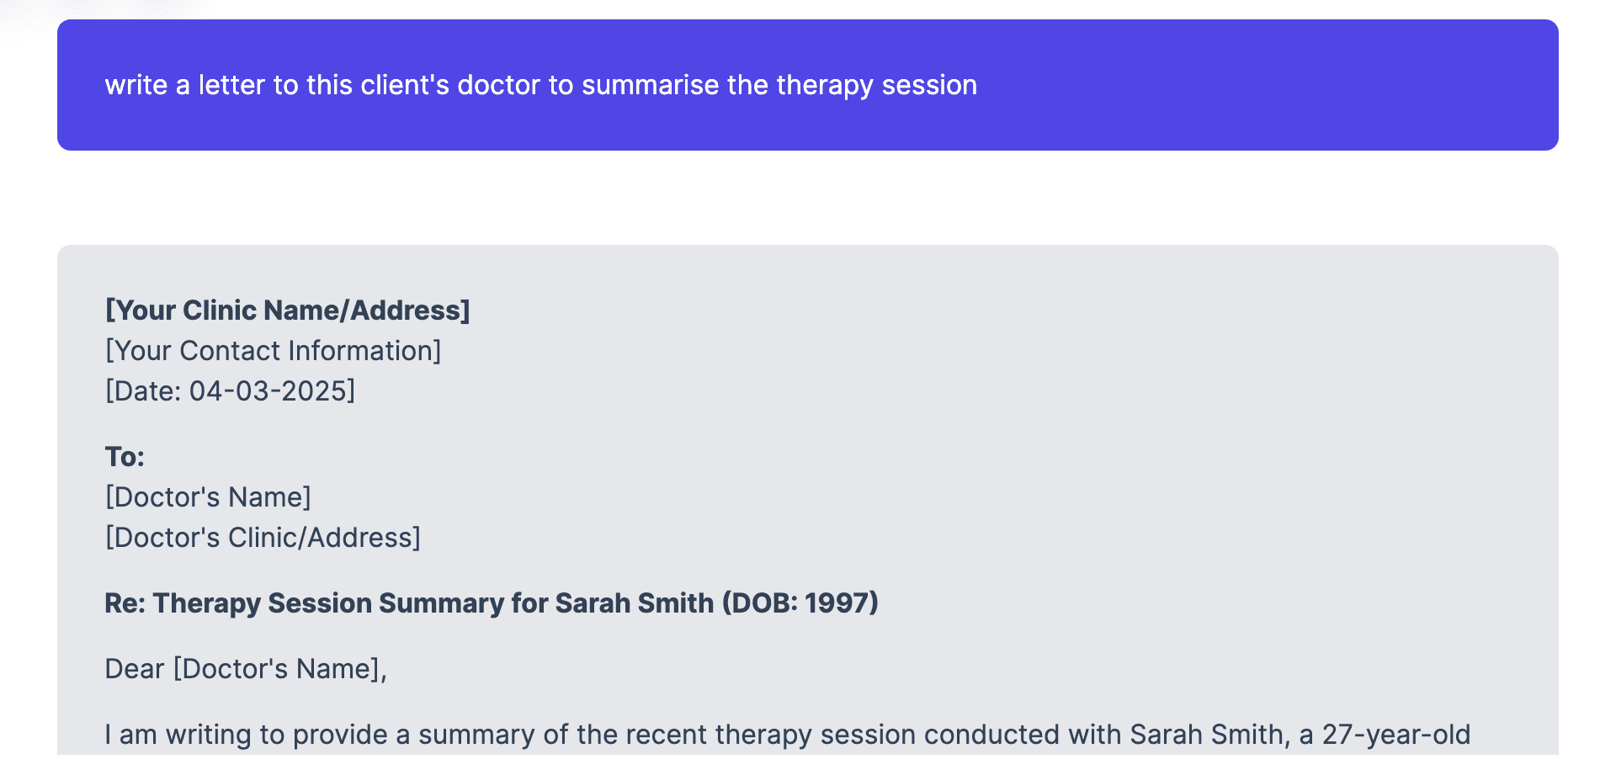Click "Sarah Smith" in the bold subject line
Screen dimensions: 1616x759
pos(635,603)
